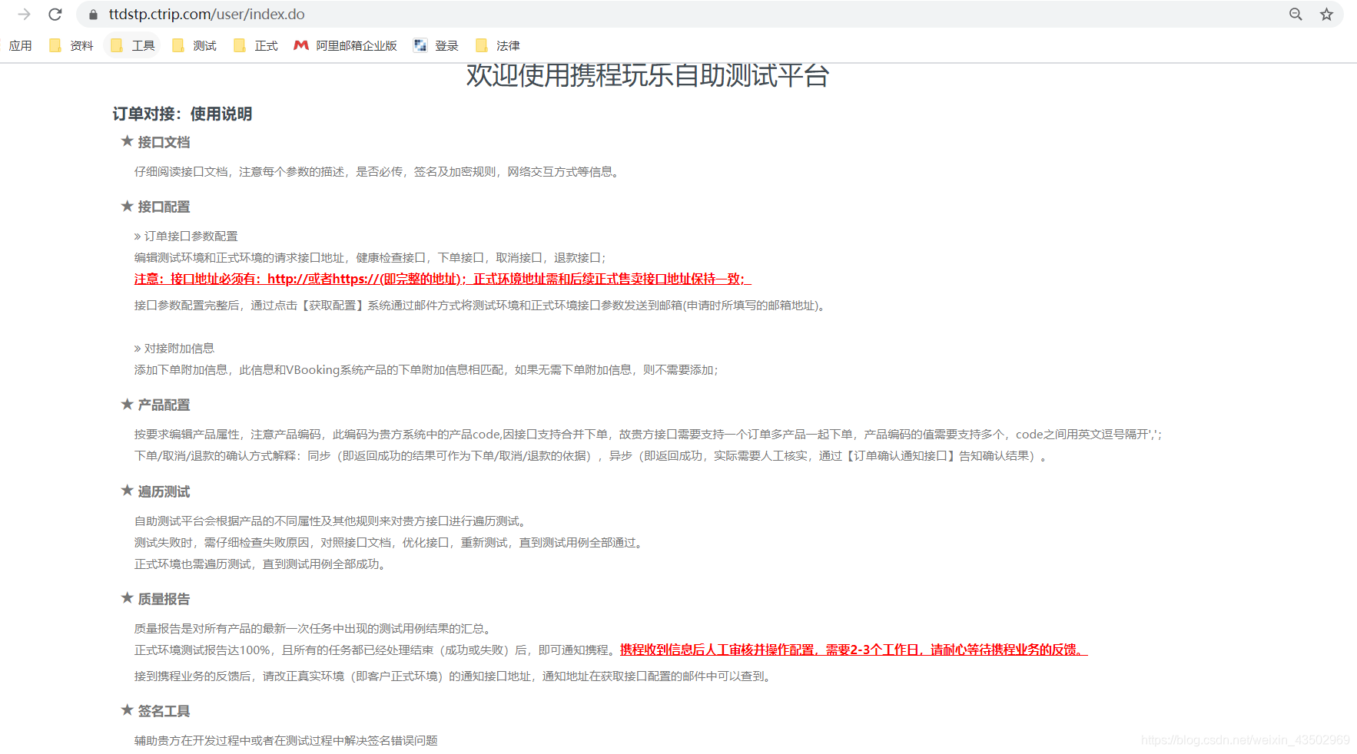Image resolution: width=1357 pixels, height=754 pixels.
Task: Click the 工具 folder icon
Action: point(117,45)
